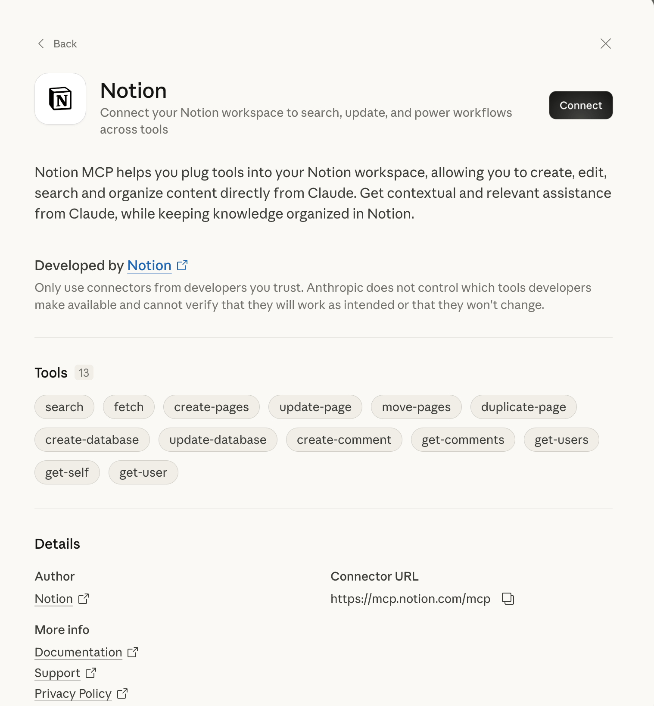Open the Support link

coord(57,673)
